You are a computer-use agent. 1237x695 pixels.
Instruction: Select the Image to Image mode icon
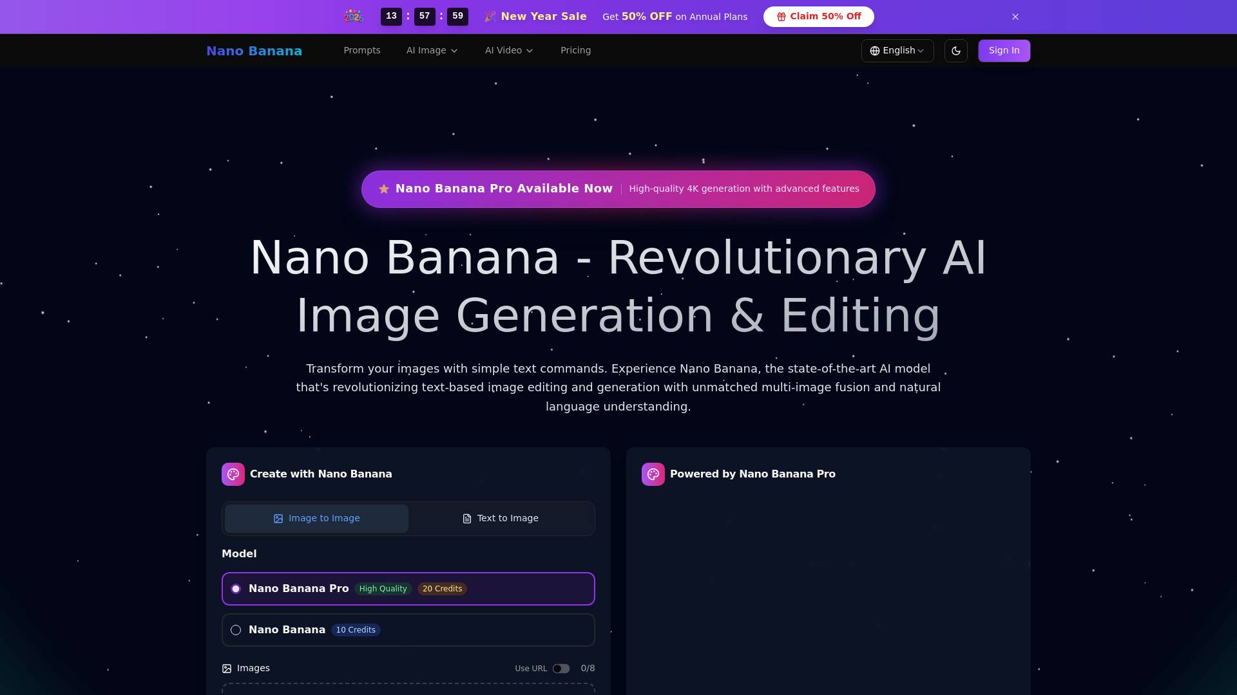click(x=278, y=518)
